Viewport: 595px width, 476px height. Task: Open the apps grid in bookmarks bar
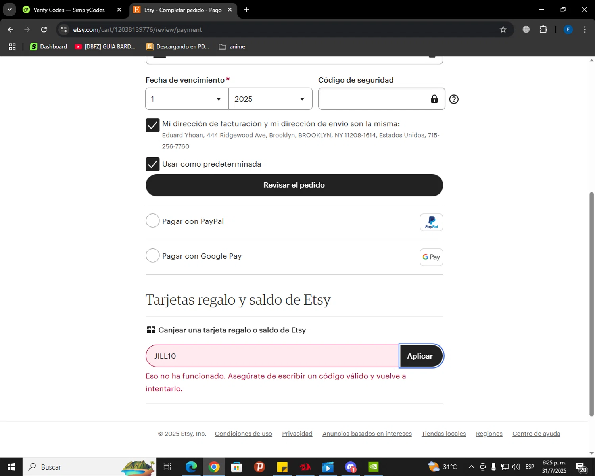[12, 46]
